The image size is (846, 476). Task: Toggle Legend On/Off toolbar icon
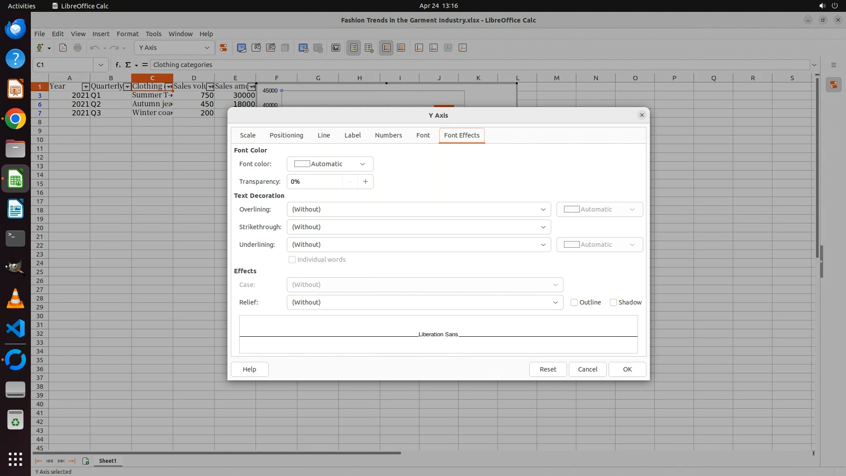pyautogui.click(x=353, y=48)
